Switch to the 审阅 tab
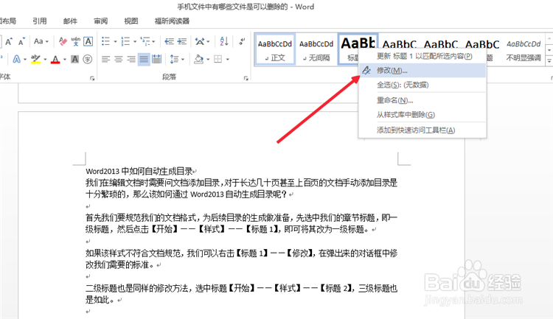 pyautogui.click(x=101, y=21)
